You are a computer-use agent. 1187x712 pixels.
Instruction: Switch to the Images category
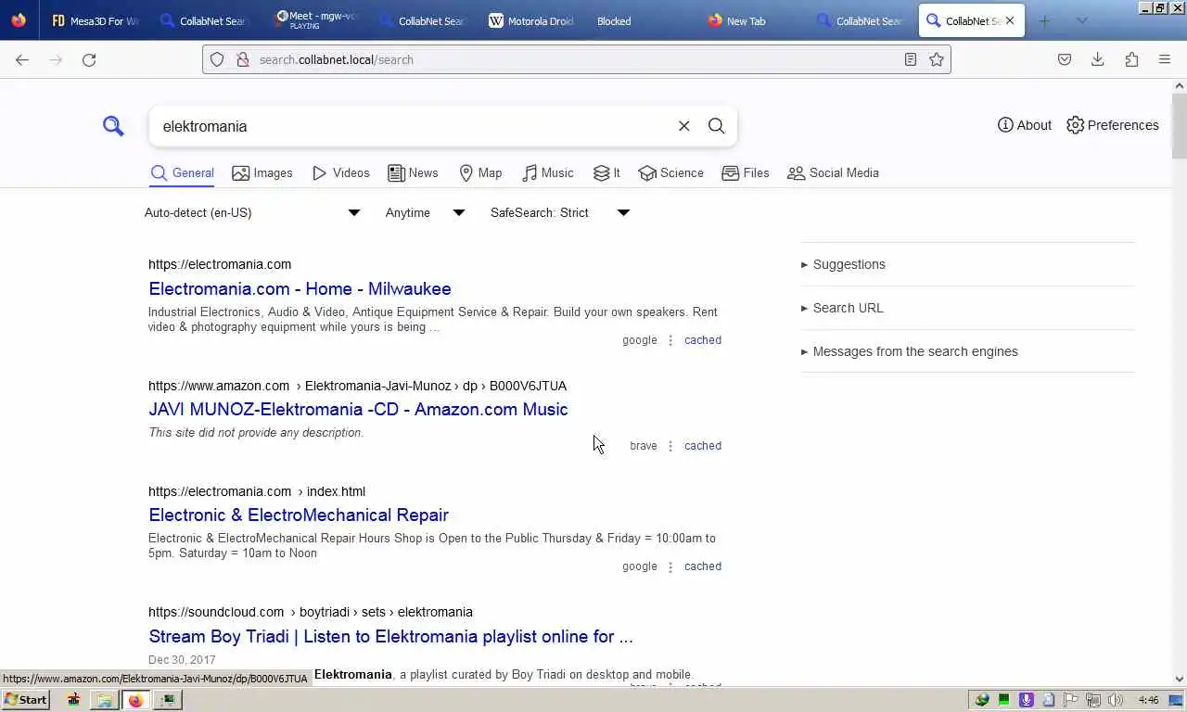click(x=262, y=173)
